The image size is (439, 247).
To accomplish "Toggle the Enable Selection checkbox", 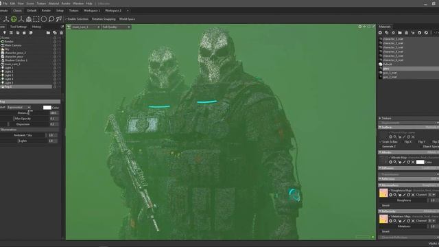I will point(67,19).
